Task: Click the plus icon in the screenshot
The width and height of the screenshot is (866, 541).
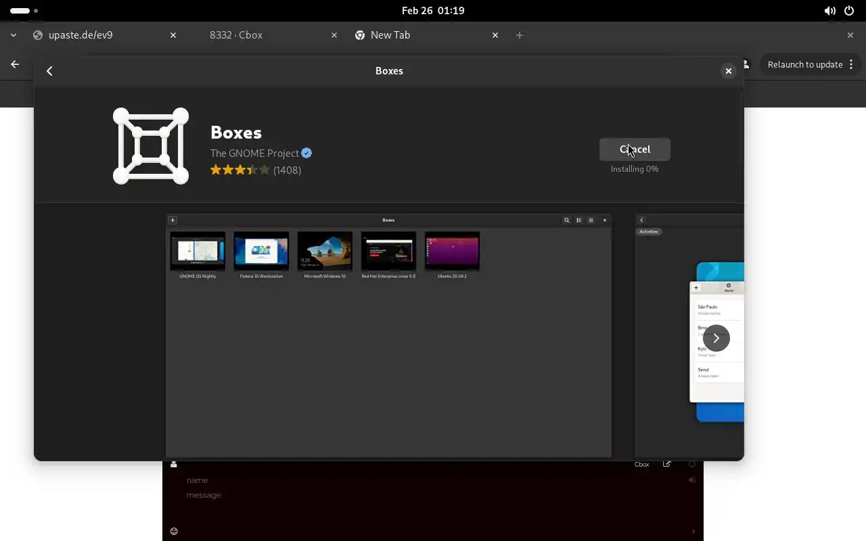Action: point(173,220)
